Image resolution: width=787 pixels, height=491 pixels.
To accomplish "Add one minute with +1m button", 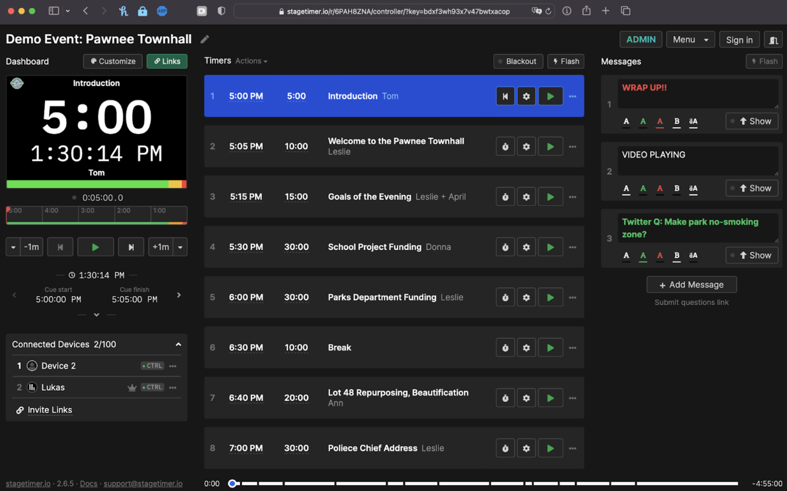I will pos(160,247).
